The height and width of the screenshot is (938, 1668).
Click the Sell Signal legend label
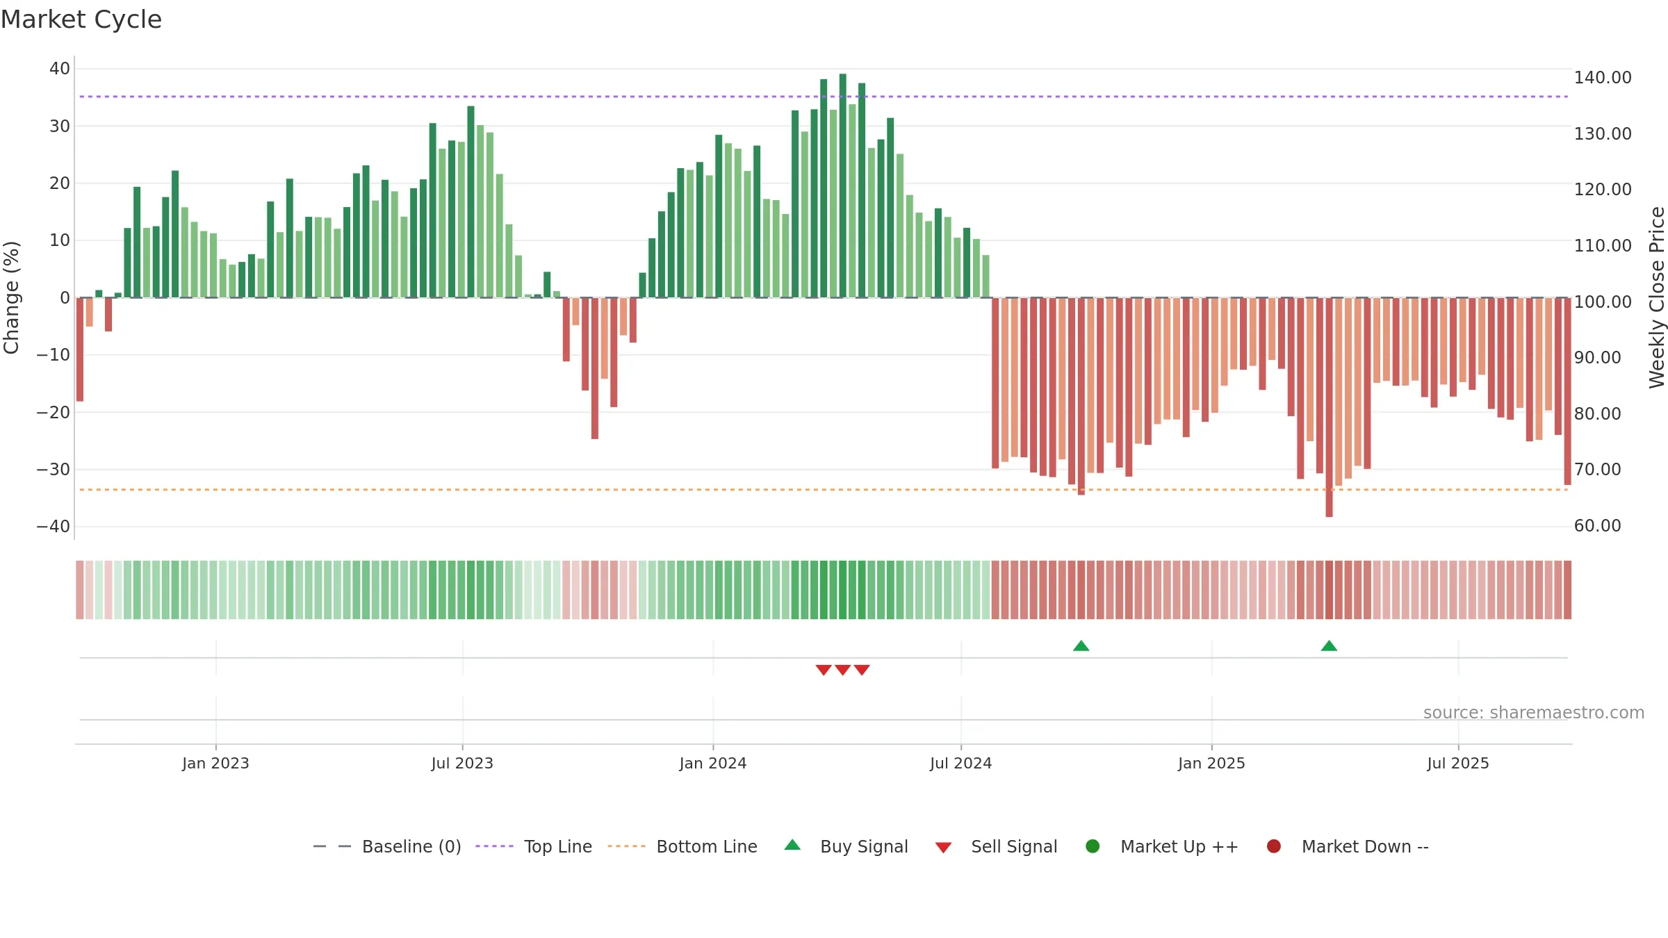1014,846
